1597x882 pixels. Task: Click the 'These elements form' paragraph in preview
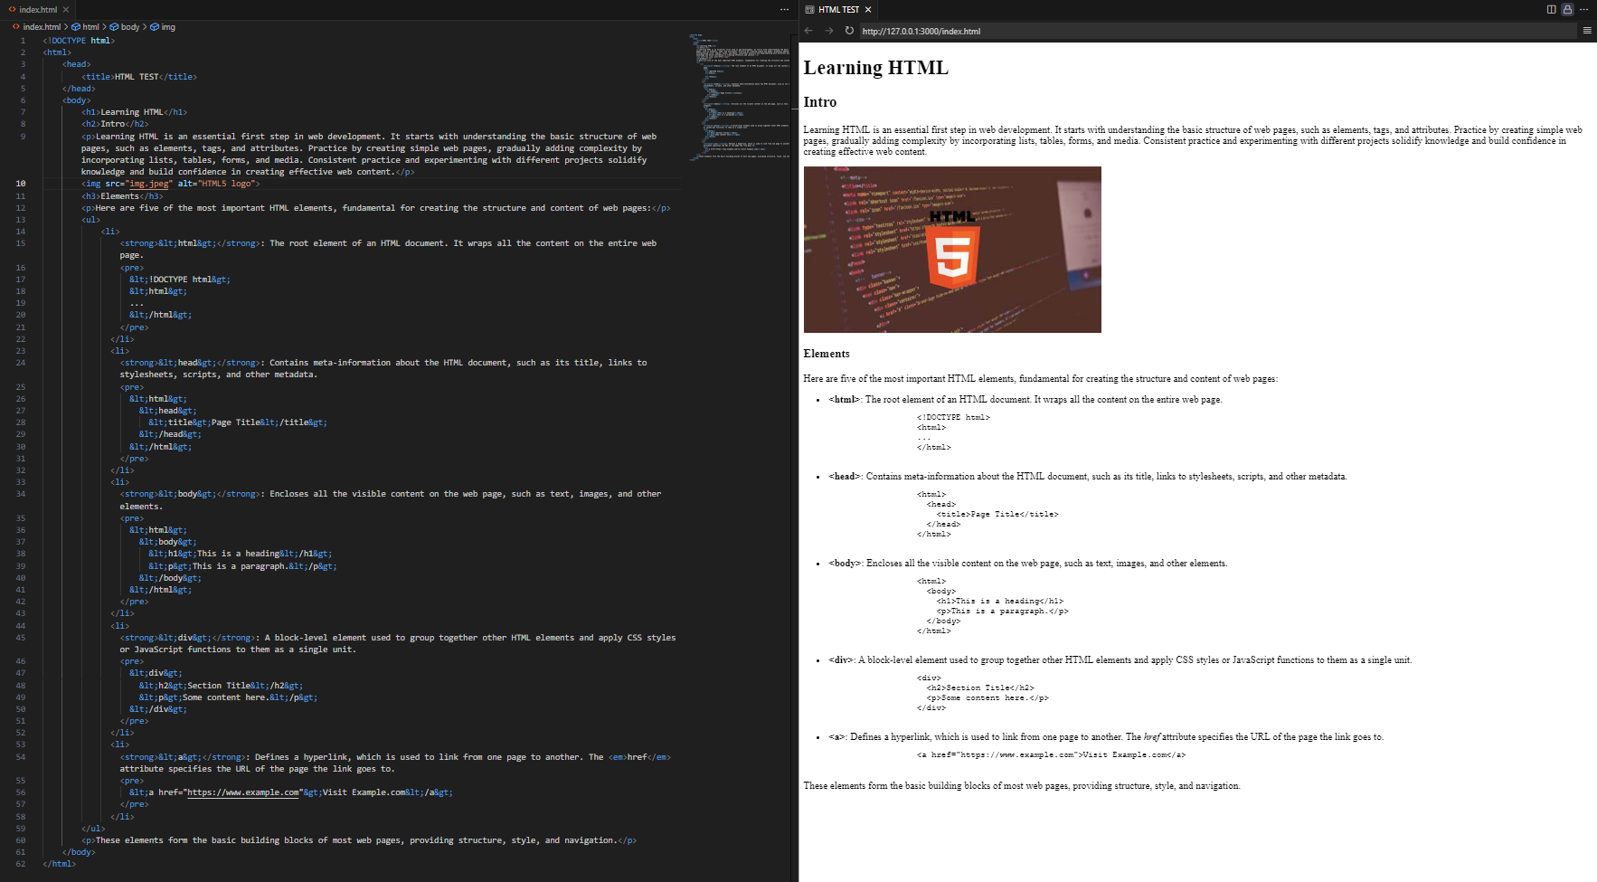pyautogui.click(x=1022, y=786)
